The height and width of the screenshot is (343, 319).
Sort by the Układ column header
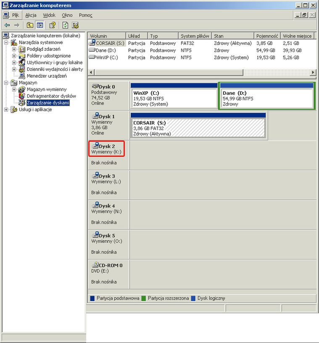pyautogui.click(x=137, y=36)
